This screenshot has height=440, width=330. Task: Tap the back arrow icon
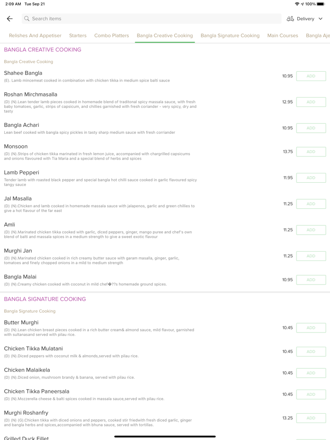pyautogui.click(x=10, y=19)
